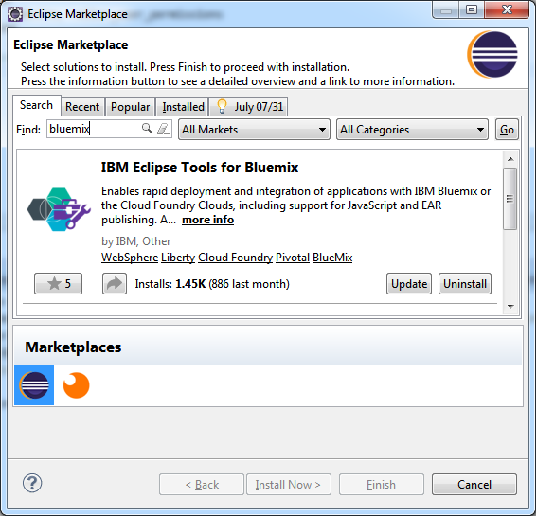
Task: Select the orange Obeo marketplace icon
Action: click(x=76, y=385)
